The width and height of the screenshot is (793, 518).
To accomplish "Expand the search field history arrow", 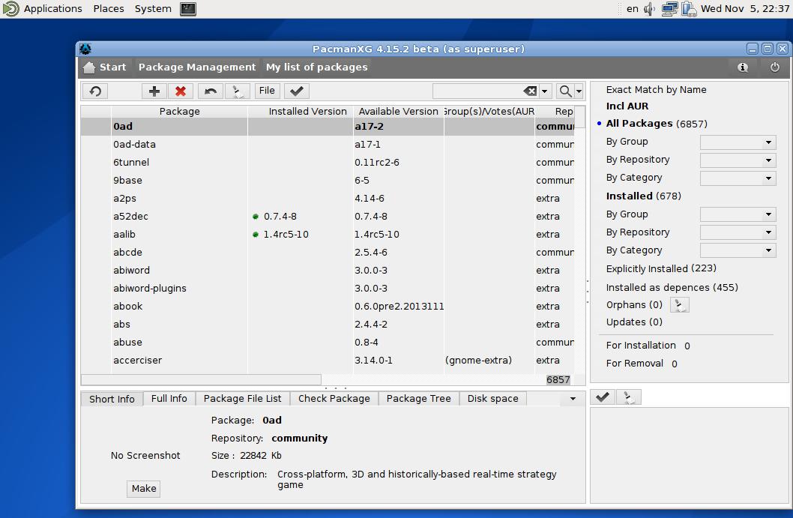I will tap(545, 91).
